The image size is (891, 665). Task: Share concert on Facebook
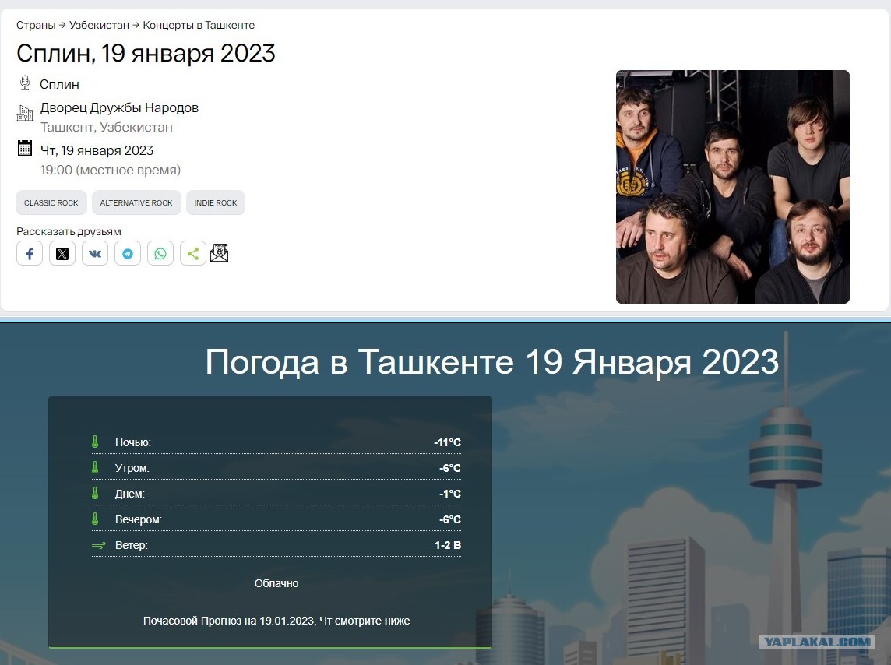tap(30, 253)
